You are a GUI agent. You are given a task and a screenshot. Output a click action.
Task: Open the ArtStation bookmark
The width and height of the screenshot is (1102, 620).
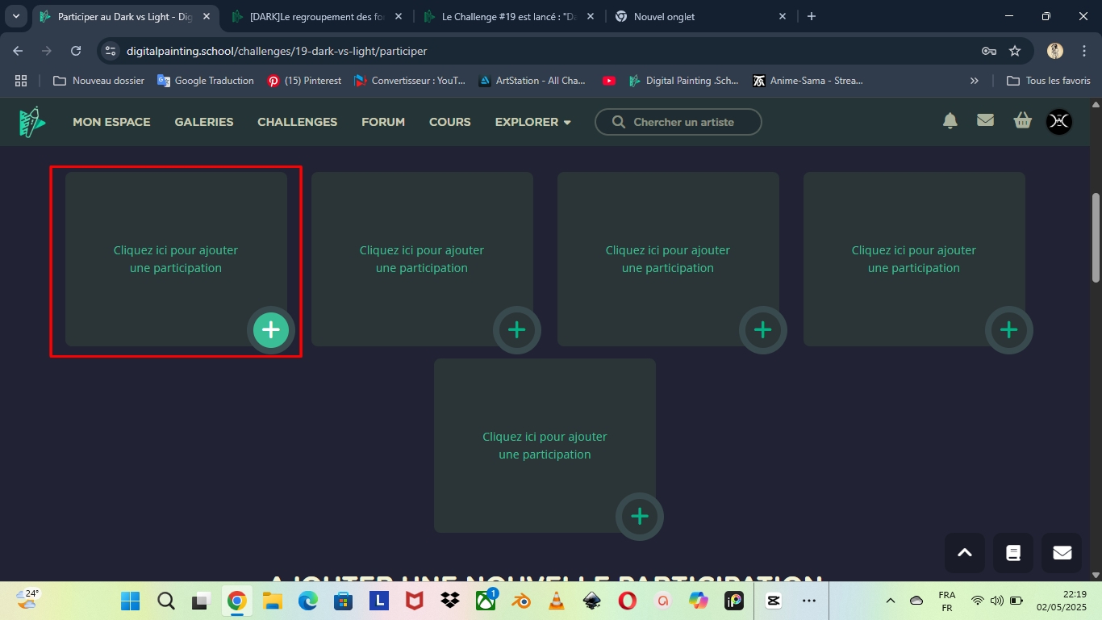point(532,81)
